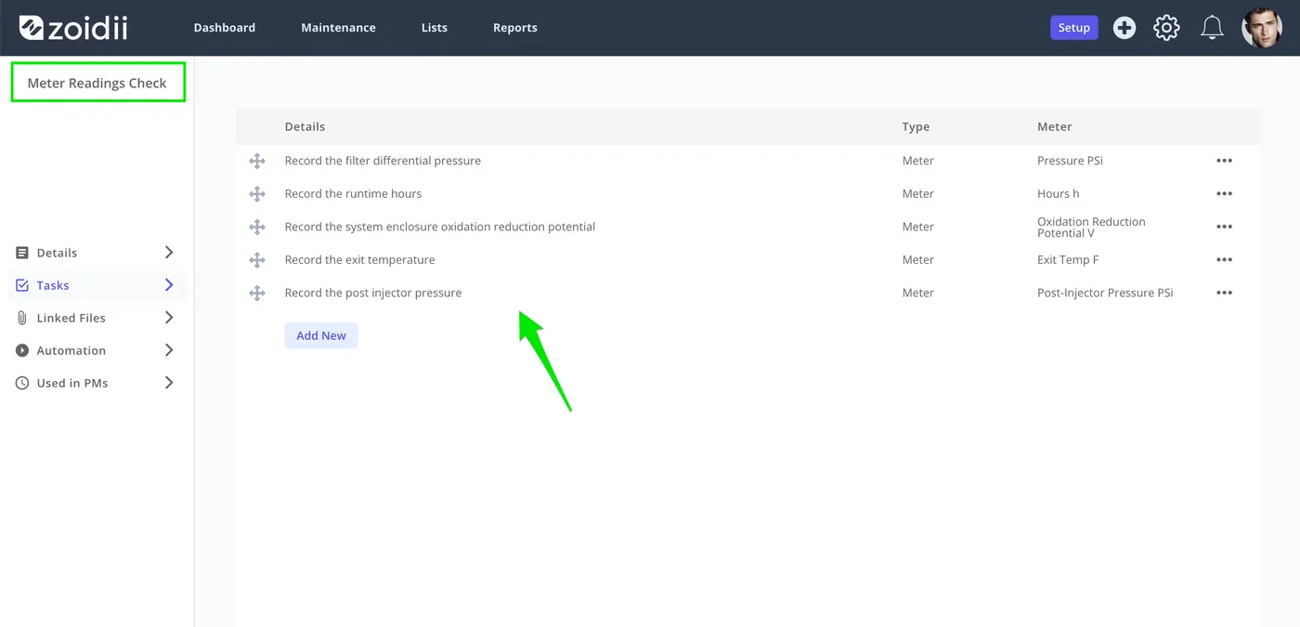Click the "Post-Injector Pressure PSi" meter cell

pyautogui.click(x=1105, y=293)
